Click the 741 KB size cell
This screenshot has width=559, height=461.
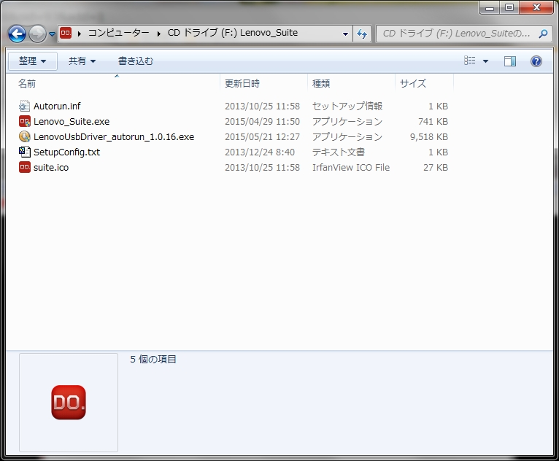433,122
